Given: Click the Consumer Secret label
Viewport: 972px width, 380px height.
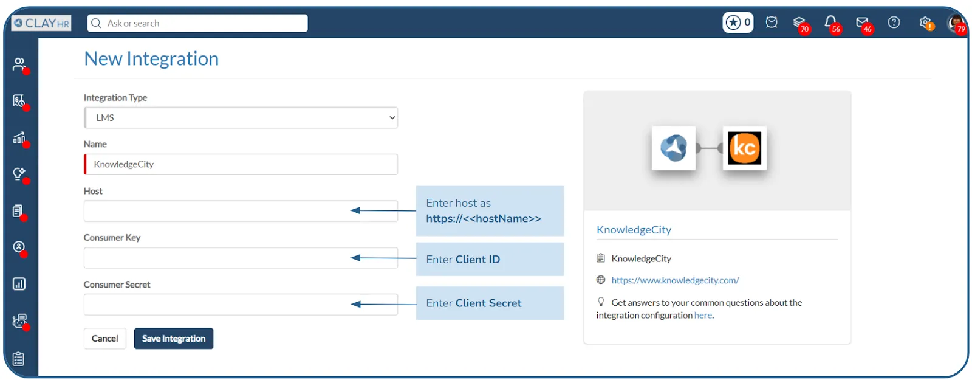Looking at the screenshot, I should tap(117, 285).
